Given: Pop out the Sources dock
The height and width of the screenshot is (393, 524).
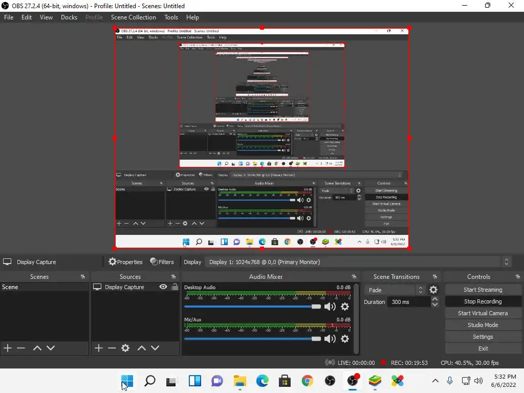Looking at the screenshot, I should tap(173, 277).
